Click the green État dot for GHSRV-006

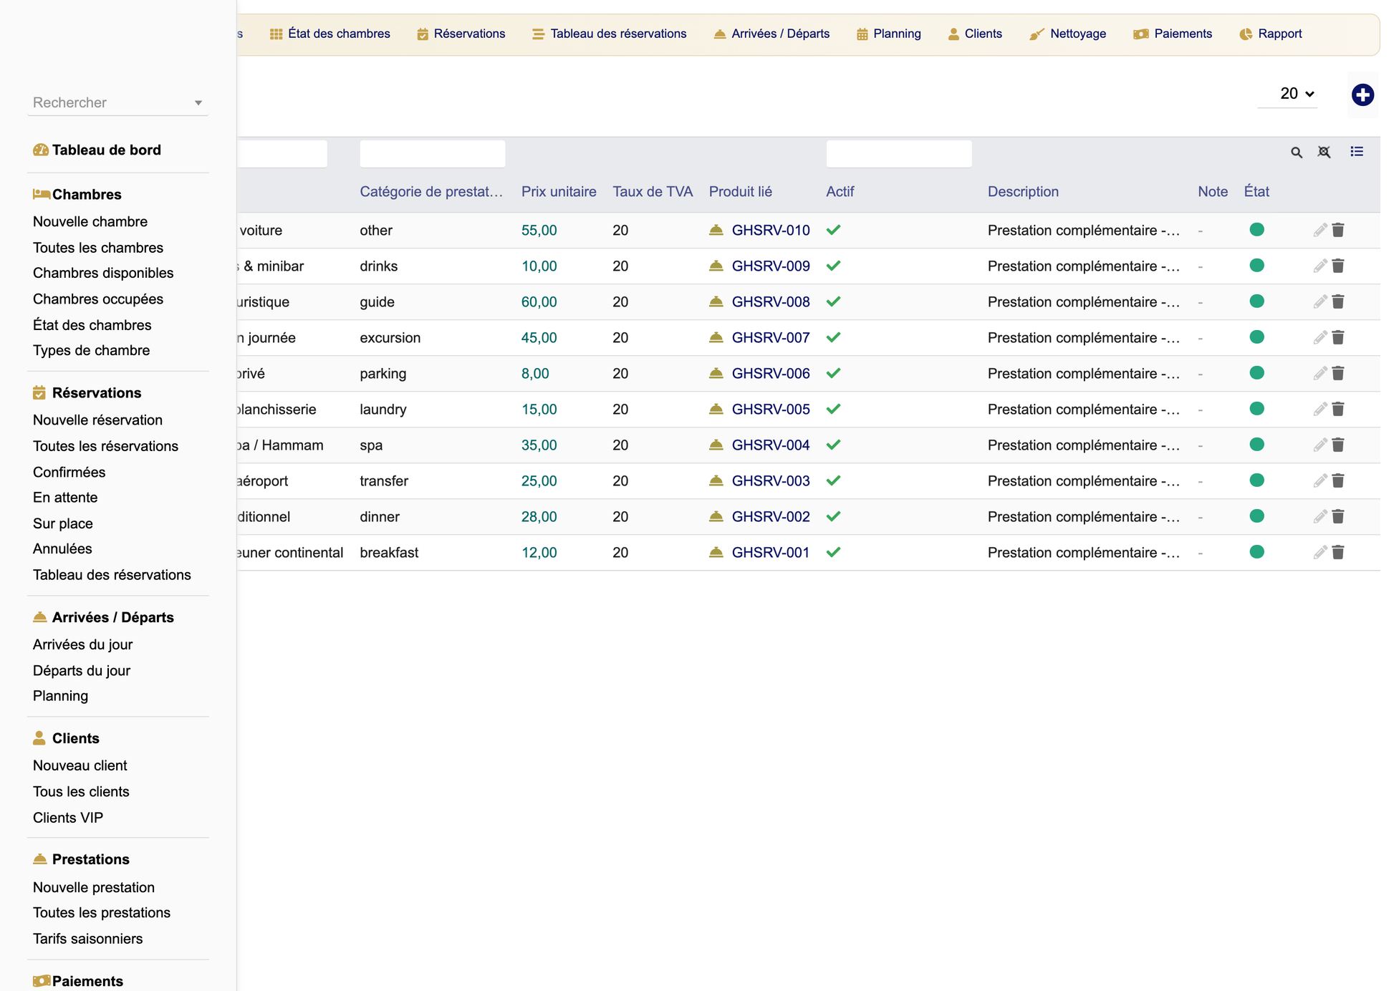(1256, 373)
